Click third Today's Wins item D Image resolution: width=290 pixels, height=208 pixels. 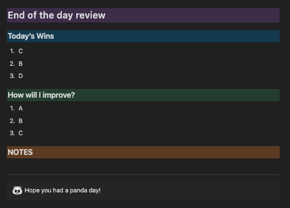tap(21, 76)
